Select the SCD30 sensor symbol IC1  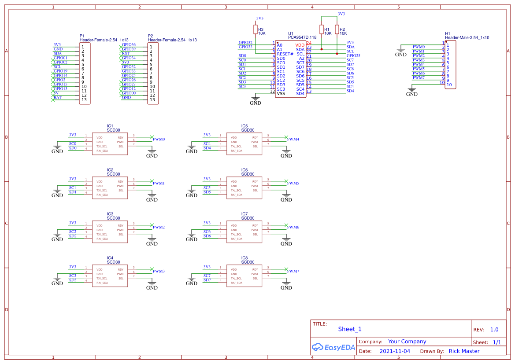[110, 143]
